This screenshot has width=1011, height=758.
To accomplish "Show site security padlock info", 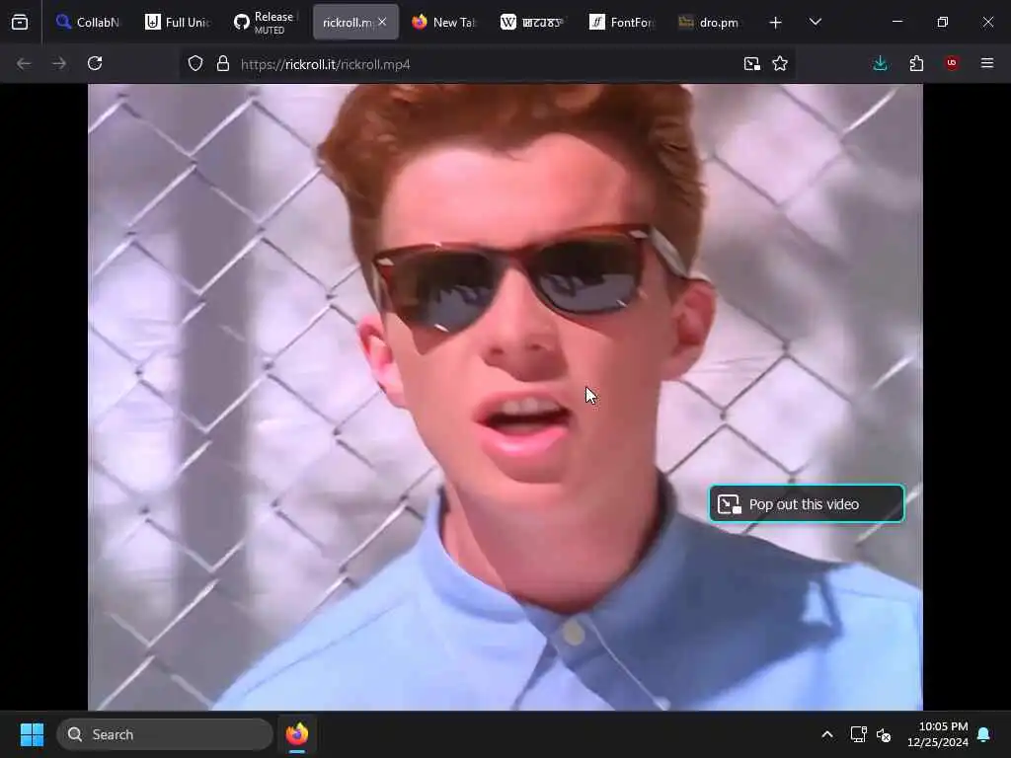I will pyautogui.click(x=223, y=64).
